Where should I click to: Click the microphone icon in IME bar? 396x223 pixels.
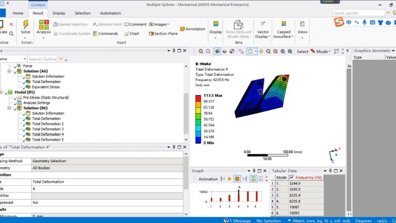pos(364,22)
